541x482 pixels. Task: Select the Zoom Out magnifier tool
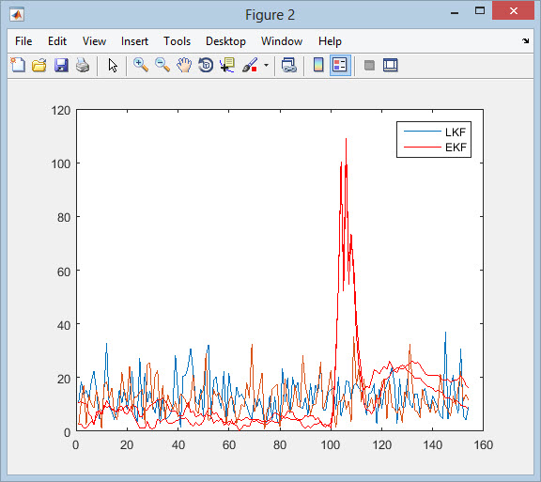tap(162, 65)
